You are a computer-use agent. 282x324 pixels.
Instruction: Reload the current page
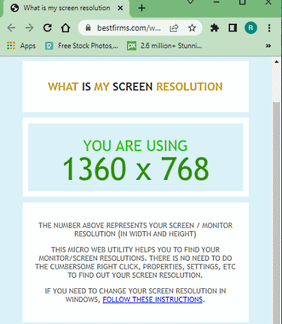pos(48,28)
